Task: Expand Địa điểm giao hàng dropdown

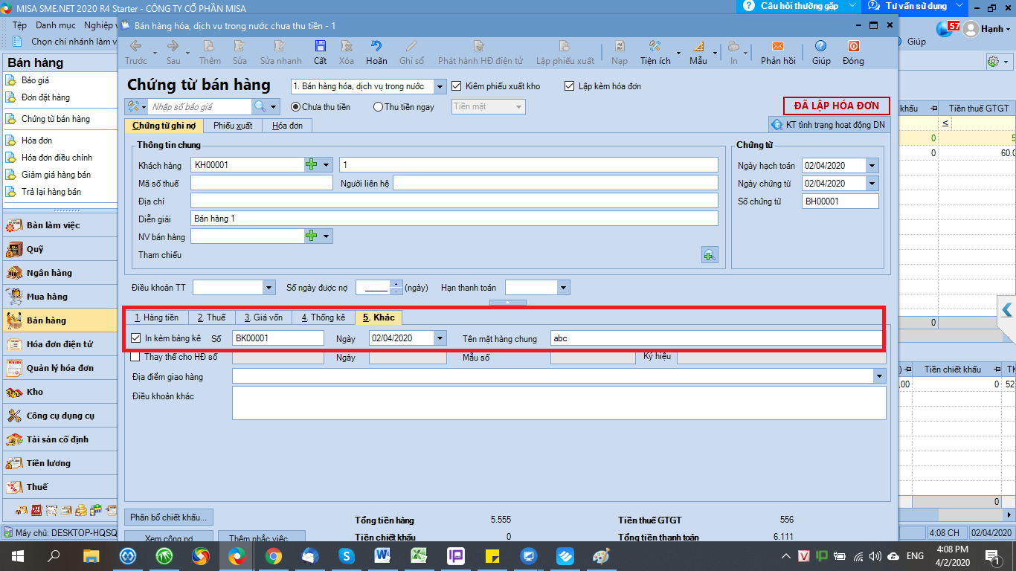Action: point(880,377)
